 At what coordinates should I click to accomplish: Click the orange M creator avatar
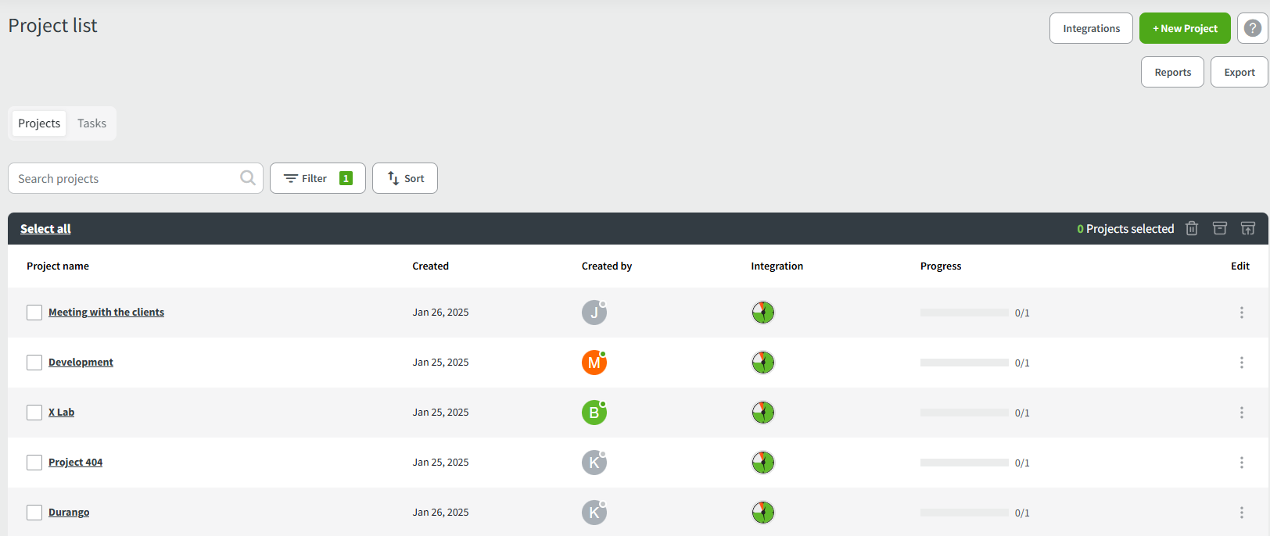pos(594,363)
